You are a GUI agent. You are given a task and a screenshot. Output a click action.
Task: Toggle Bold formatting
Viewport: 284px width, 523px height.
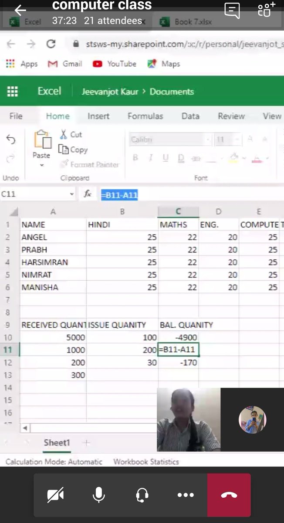(x=135, y=158)
